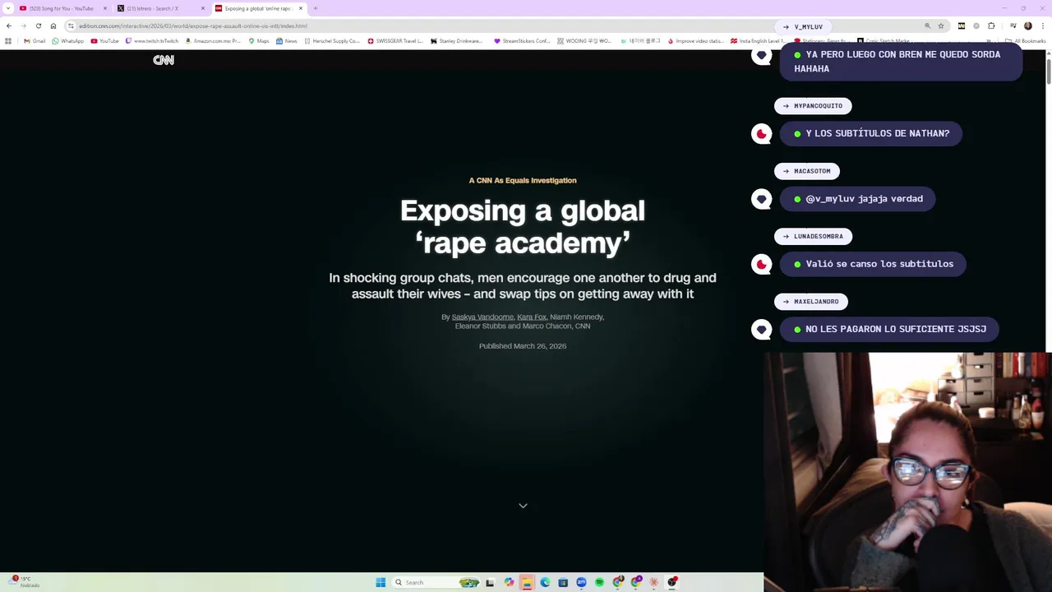Image resolution: width=1052 pixels, height=592 pixels.
Task: Close the CNN article tab
Action: 301,8
